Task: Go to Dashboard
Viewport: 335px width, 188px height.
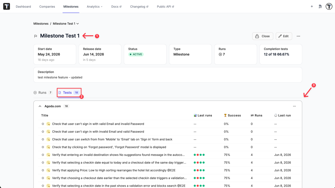Action: (23, 7)
